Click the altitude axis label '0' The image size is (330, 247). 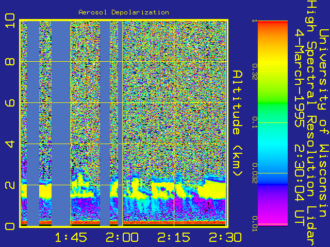10,226
